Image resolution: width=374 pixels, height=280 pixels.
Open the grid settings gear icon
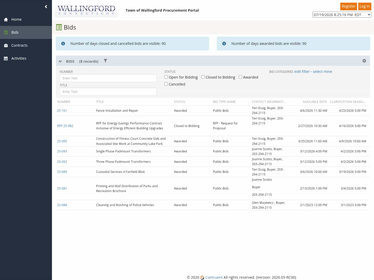[364, 61]
